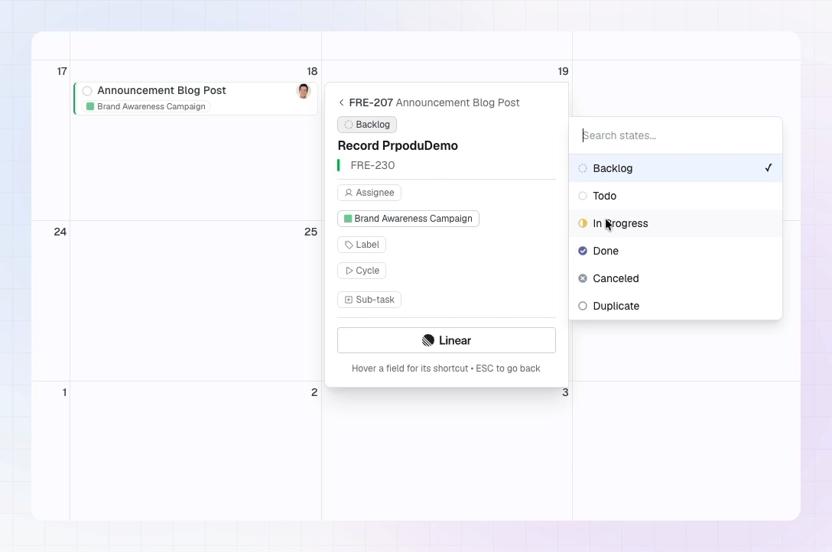Click the Duplicate circle icon
Viewport: 832px width, 552px height.
583,306
